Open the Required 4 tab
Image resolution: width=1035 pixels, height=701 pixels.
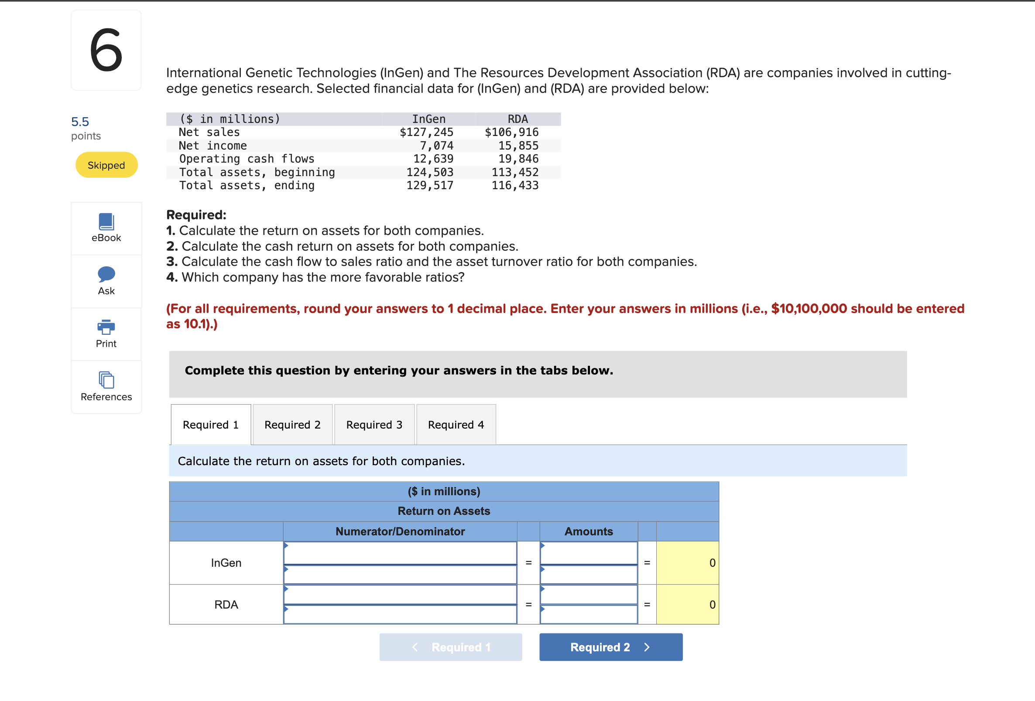coord(456,425)
